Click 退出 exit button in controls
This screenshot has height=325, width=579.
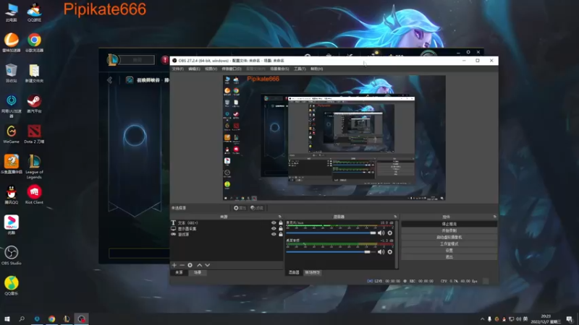(x=449, y=257)
